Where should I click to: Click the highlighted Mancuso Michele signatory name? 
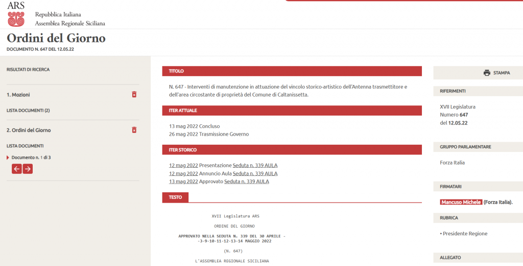461,202
